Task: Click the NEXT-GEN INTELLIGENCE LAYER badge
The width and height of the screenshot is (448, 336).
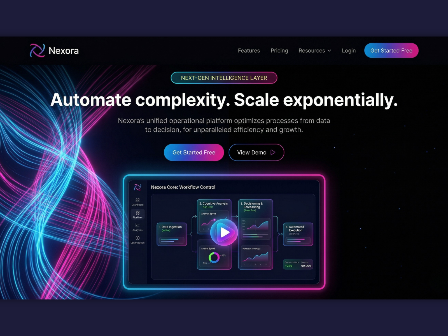Action: [224, 78]
